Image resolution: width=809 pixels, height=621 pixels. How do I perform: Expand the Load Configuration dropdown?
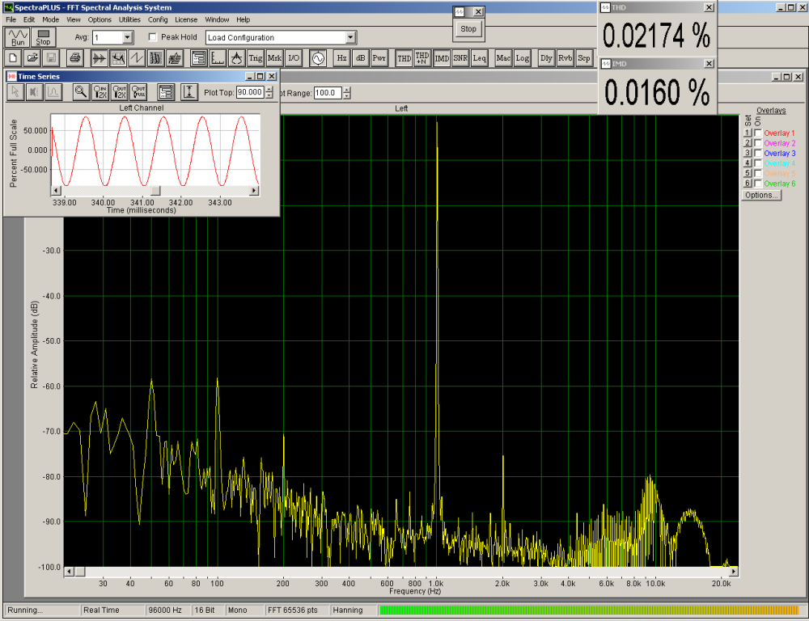[x=350, y=37]
